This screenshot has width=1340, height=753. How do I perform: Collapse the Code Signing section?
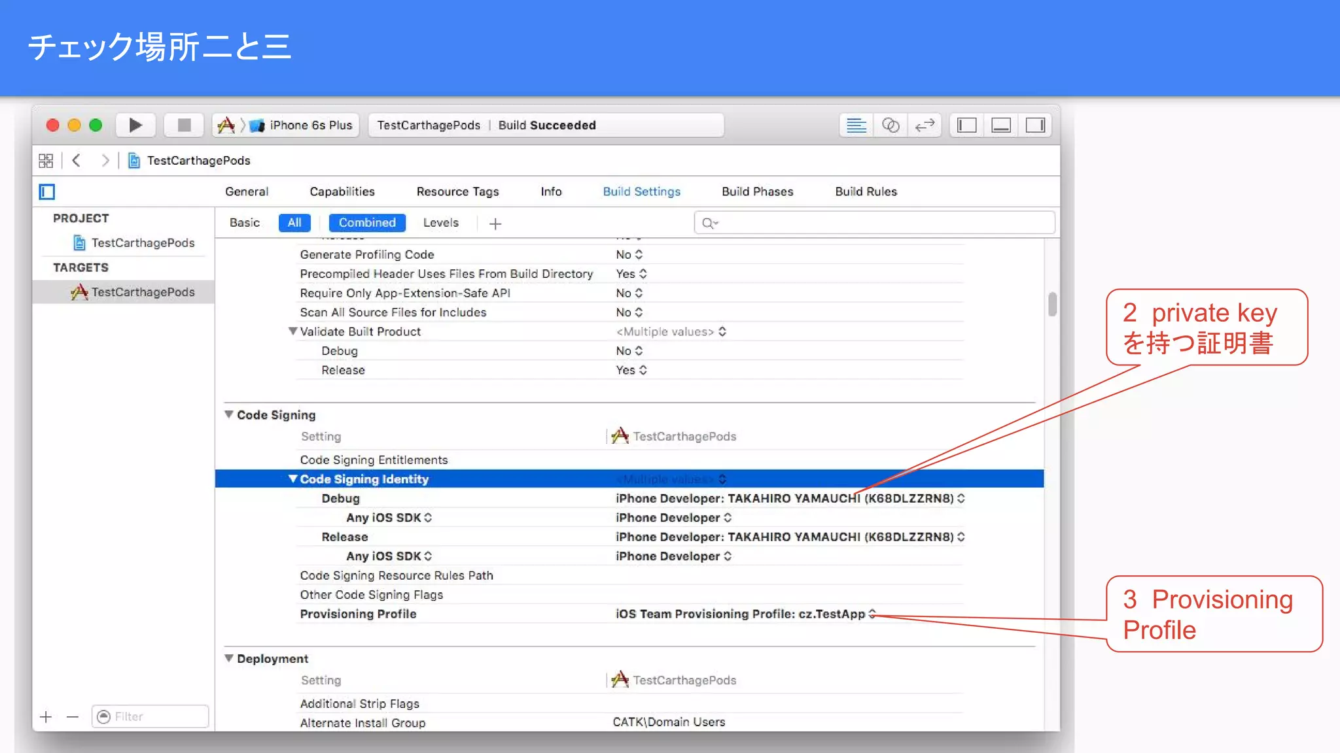point(229,414)
